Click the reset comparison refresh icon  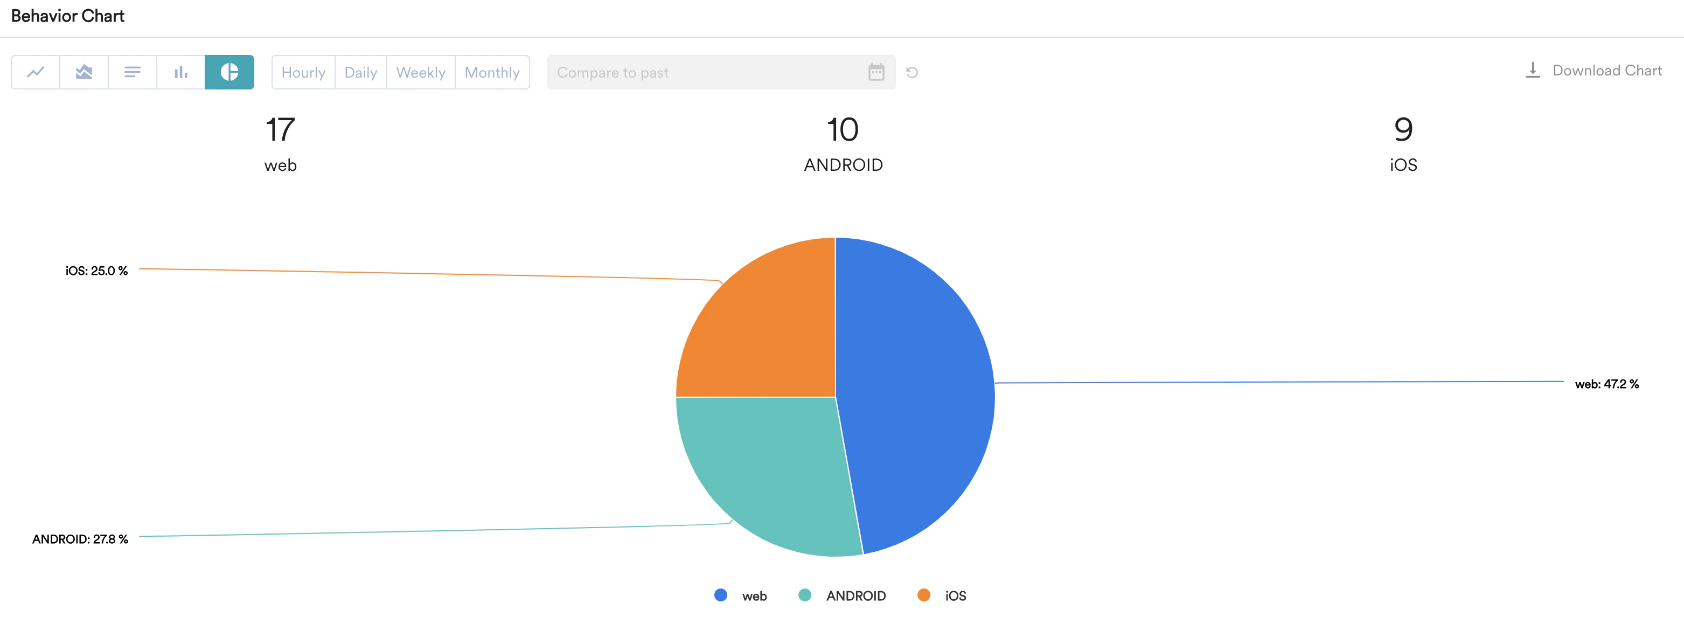click(x=912, y=73)
